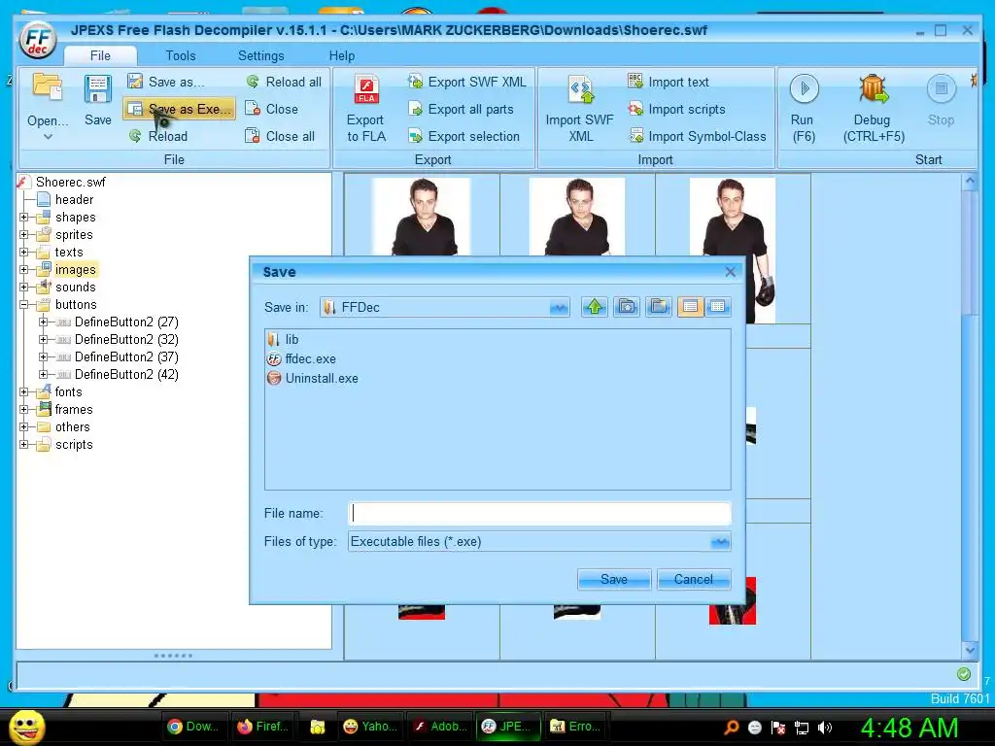Close the Save dialog with X
This screenshot has width=995, height=746.
731,272
